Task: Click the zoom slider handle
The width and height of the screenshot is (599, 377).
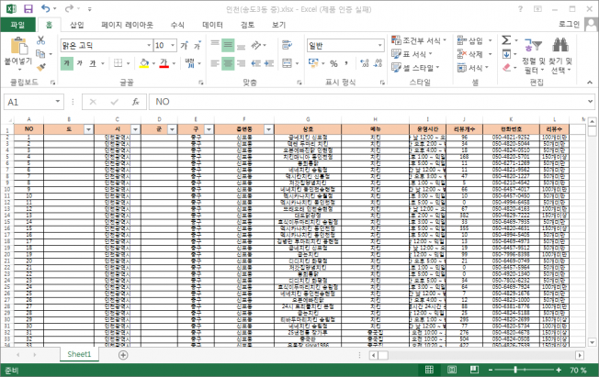Action: click(x=515, y=370)
